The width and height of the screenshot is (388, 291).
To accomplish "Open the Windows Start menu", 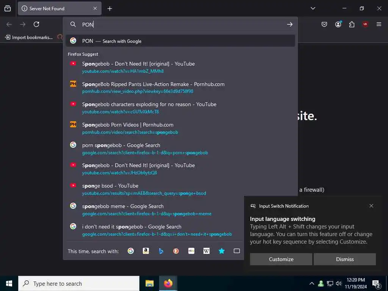I will tap(9, 283).
